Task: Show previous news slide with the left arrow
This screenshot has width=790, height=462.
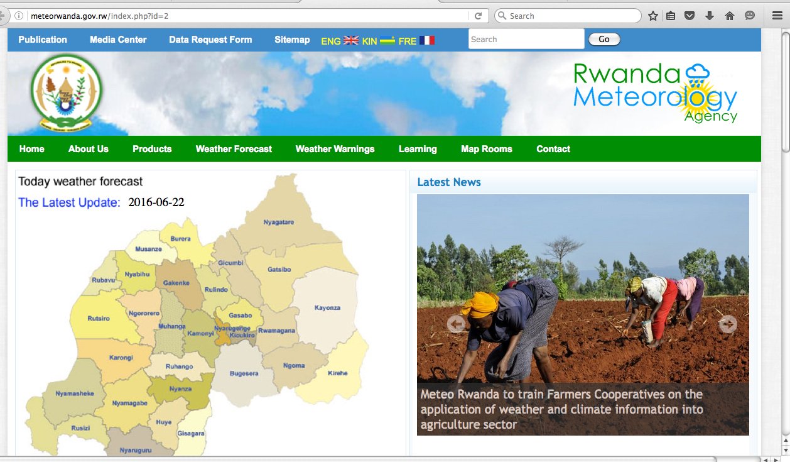Action: pos(457,324)
